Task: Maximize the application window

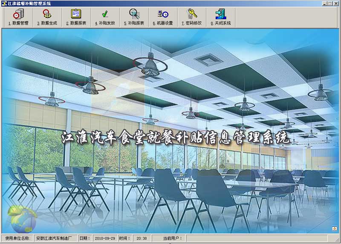Action: pyautogui.click(x=330, y=3)
